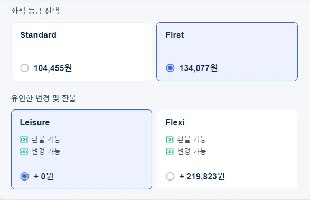Viewport: 310px width, 200px height.
Task: Select the First class radio button
Action: point(170,68)
